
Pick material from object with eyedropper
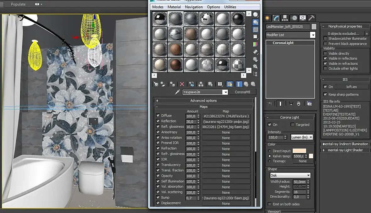(177, 92)
